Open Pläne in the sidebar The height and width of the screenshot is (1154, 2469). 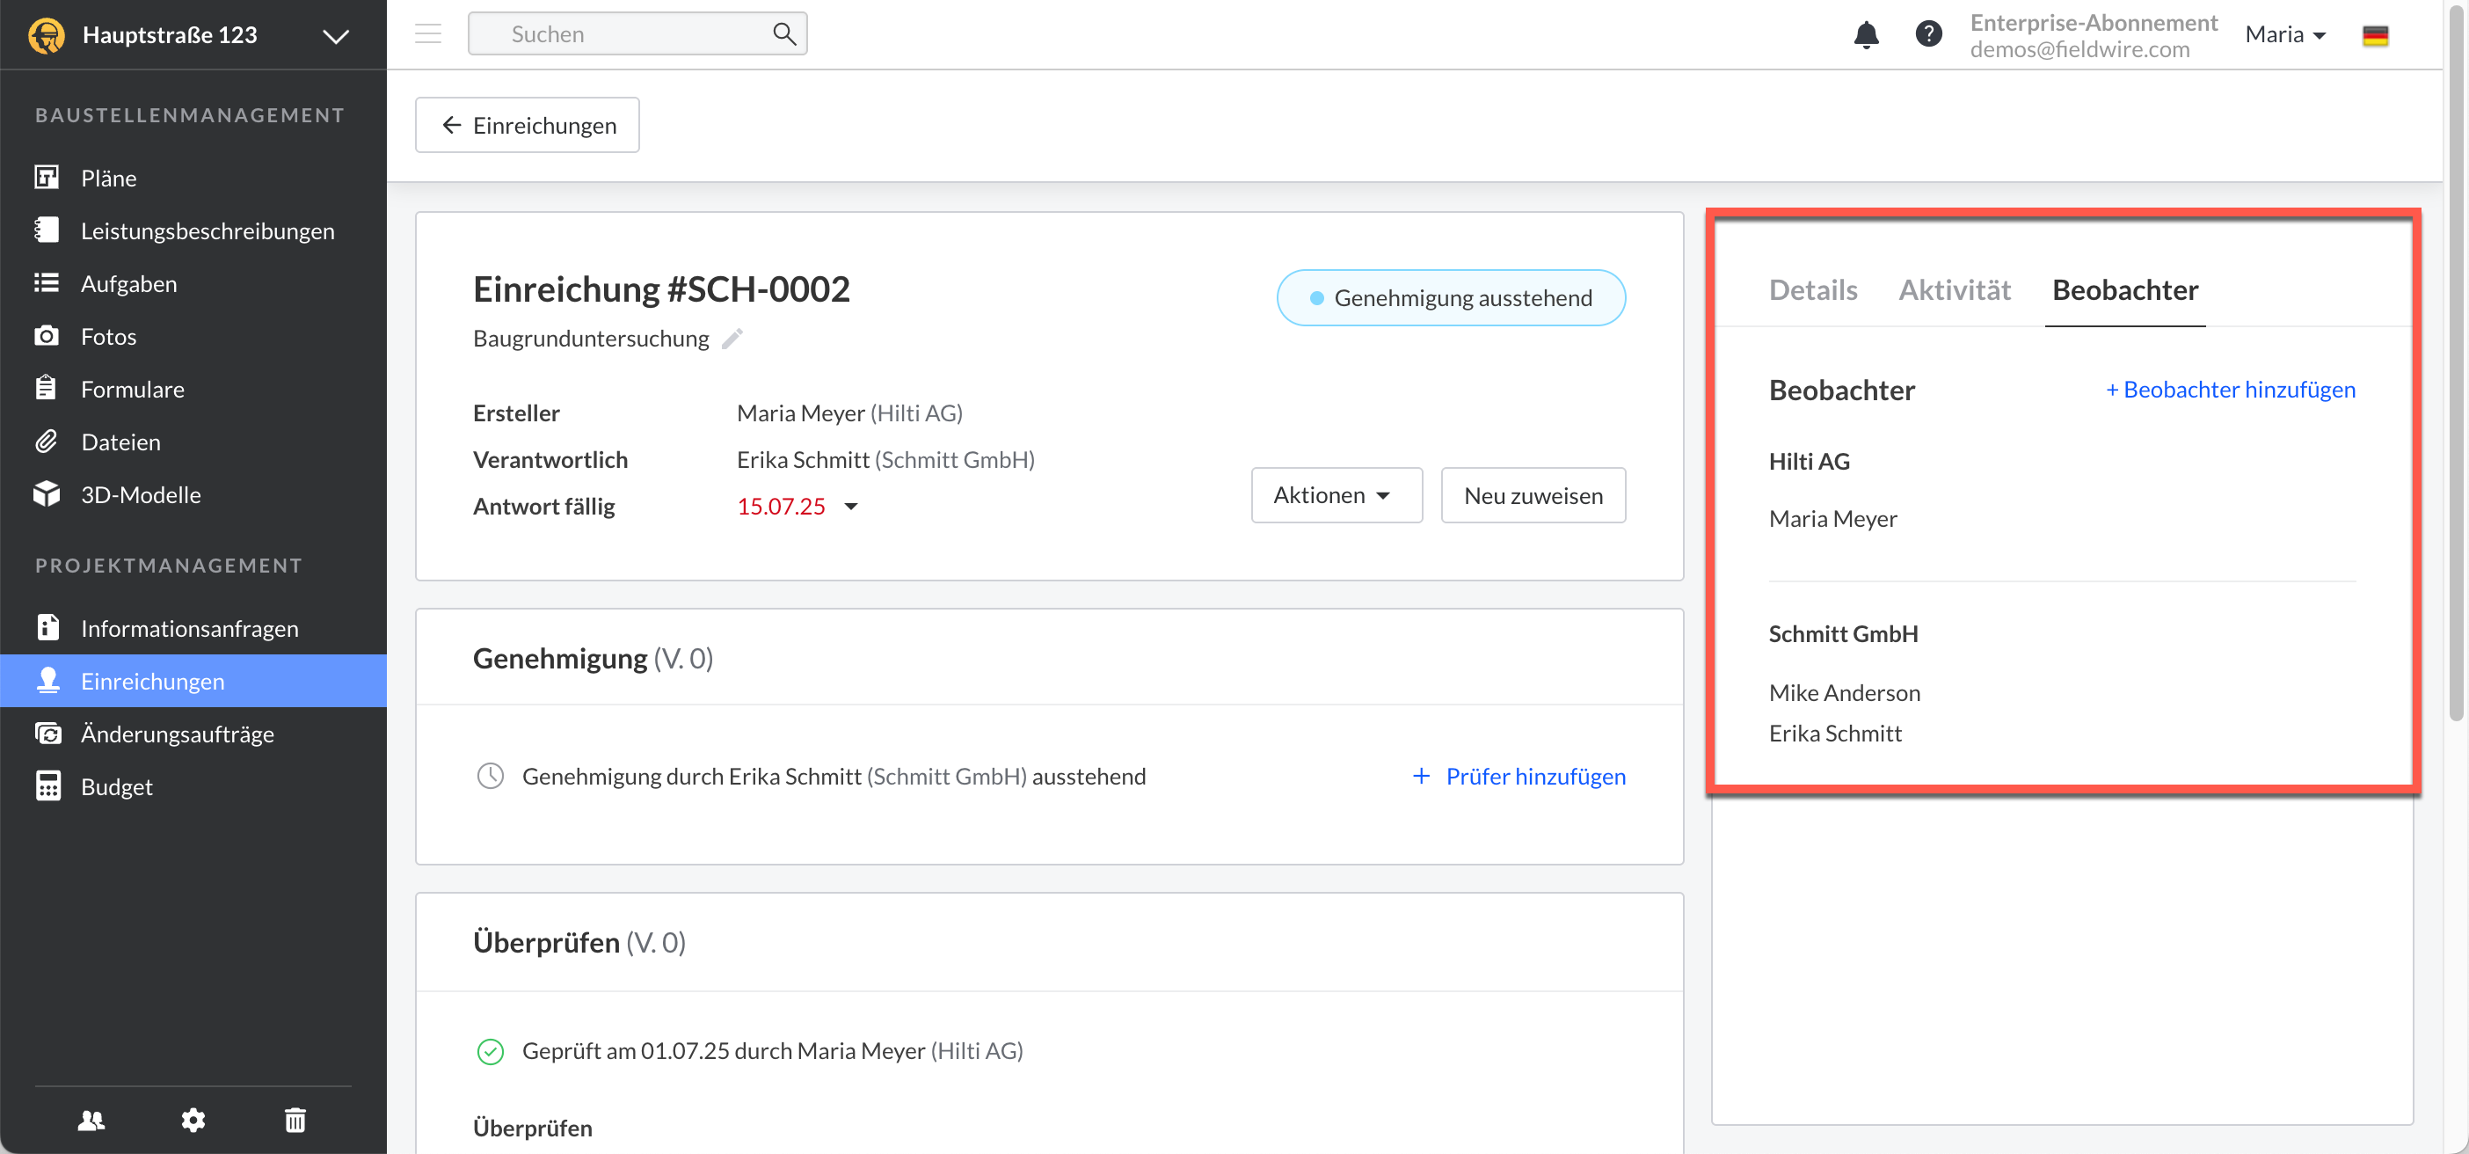(x=108, y=179)
